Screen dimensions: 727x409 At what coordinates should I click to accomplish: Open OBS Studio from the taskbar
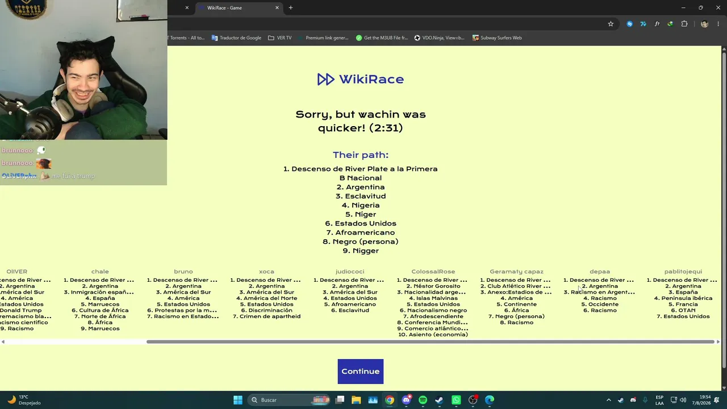point(473,400)
